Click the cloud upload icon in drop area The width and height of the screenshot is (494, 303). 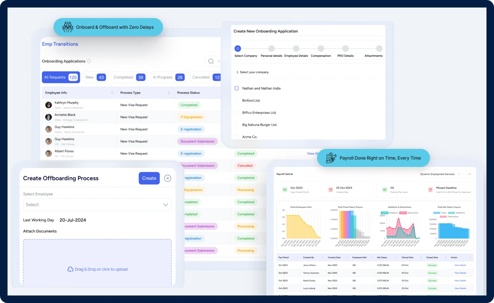tap(70, 269)
